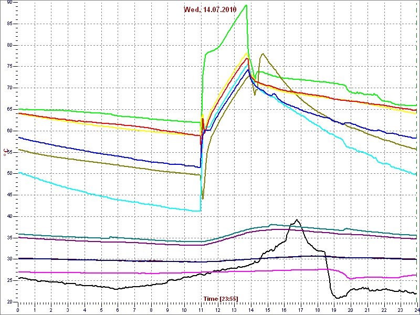
Task: Click hour 12 on the time axis
Action: [217, 310]
